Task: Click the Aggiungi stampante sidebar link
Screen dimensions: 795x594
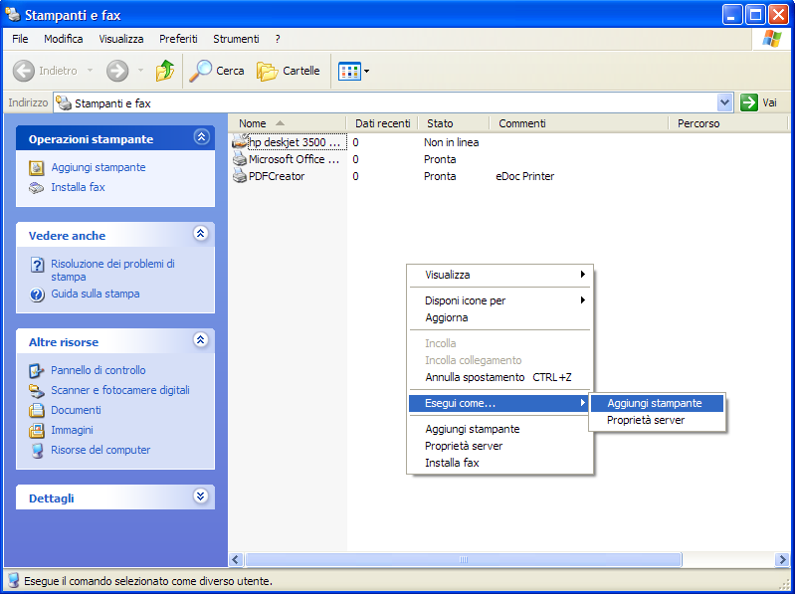Action: tap(99, 167)
